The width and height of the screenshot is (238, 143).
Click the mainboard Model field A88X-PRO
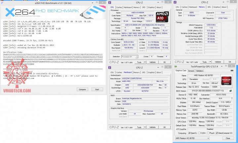click(136, 81)
